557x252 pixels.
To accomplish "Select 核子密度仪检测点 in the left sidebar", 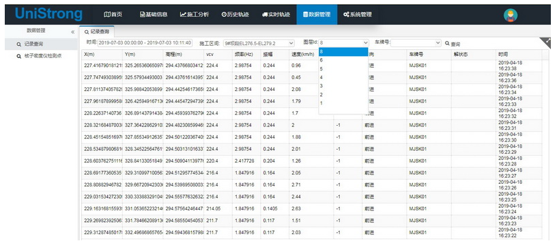I will [42, 56].
